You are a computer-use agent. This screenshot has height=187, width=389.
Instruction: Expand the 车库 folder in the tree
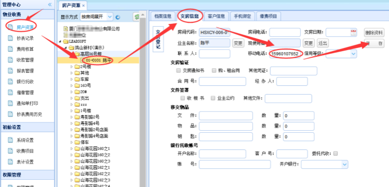coord(72,80)
